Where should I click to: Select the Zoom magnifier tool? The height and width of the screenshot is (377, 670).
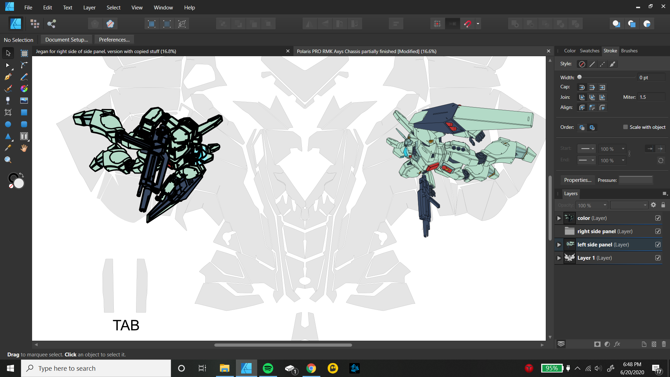tap(8, 160)
